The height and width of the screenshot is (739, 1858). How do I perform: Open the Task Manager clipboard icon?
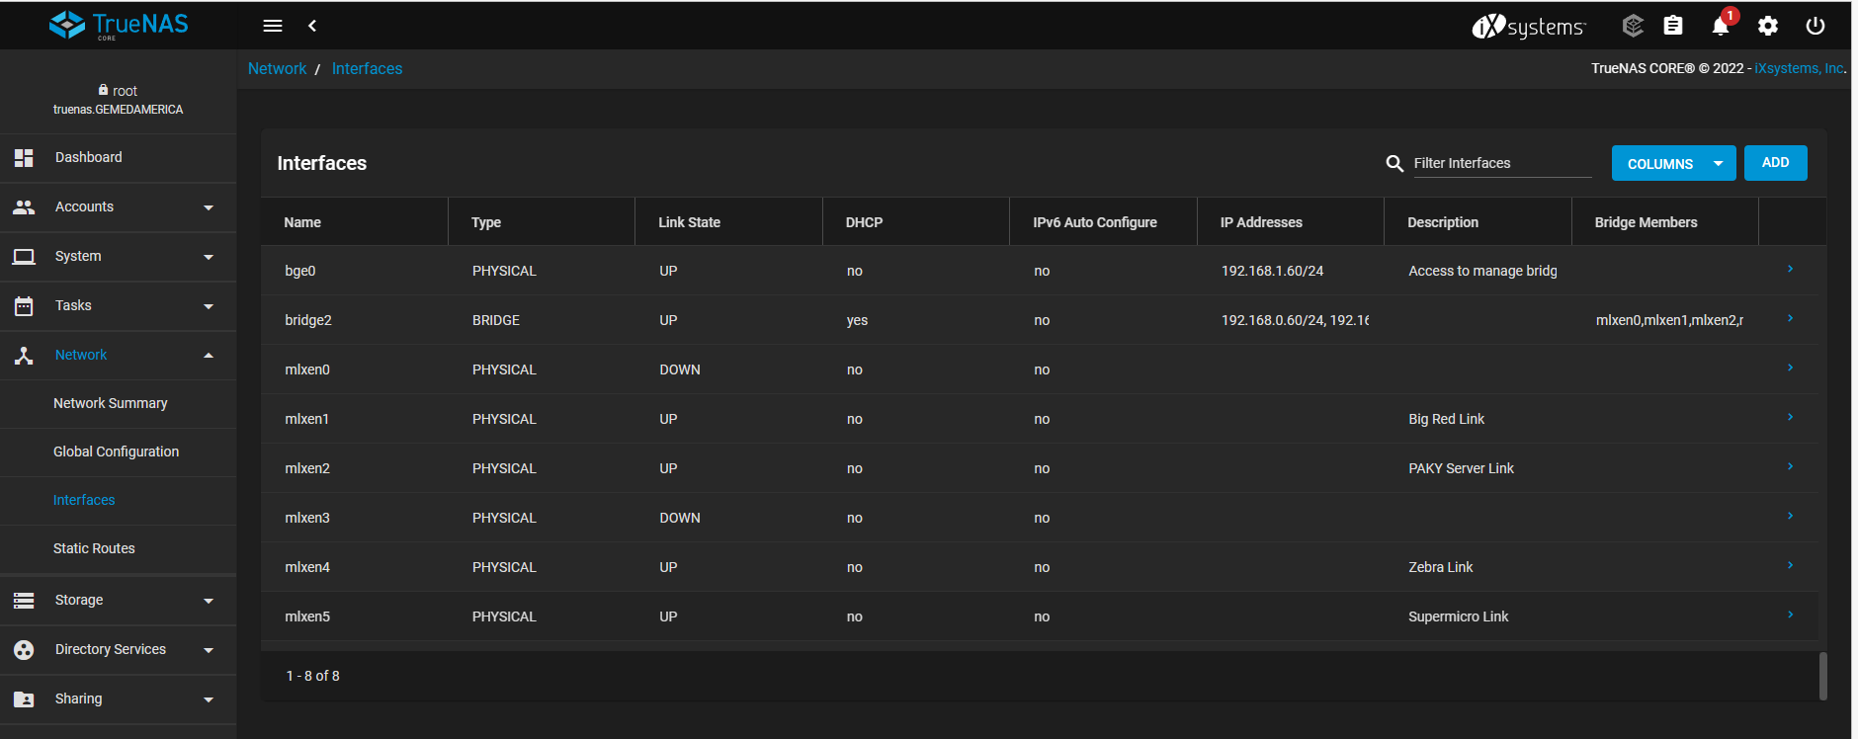(1673, 26)
